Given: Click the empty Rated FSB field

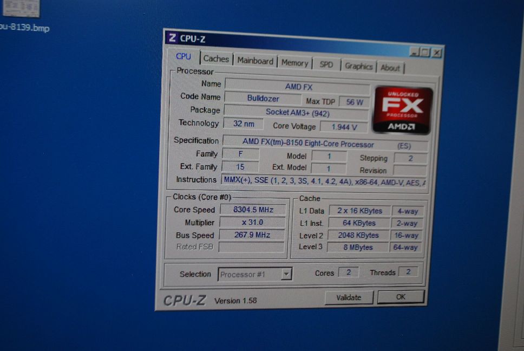Looking at the screenshot, I should tap(251, 247).
